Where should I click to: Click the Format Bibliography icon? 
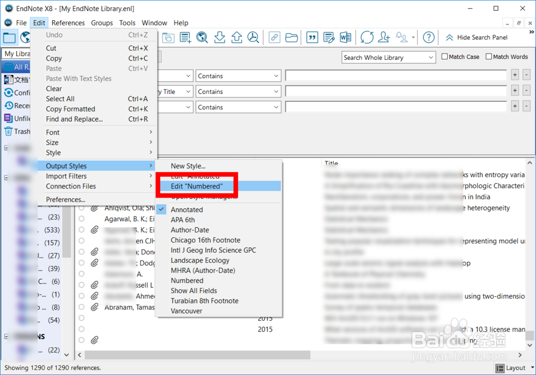tap(329, 37)
